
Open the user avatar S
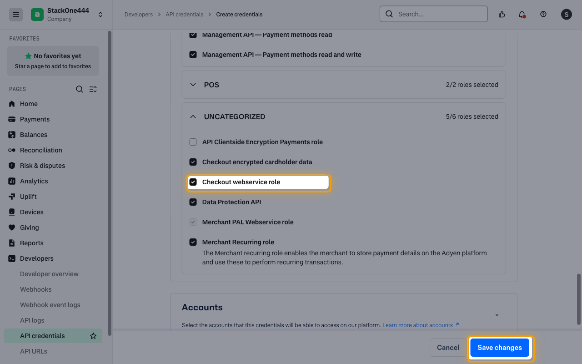566,14
